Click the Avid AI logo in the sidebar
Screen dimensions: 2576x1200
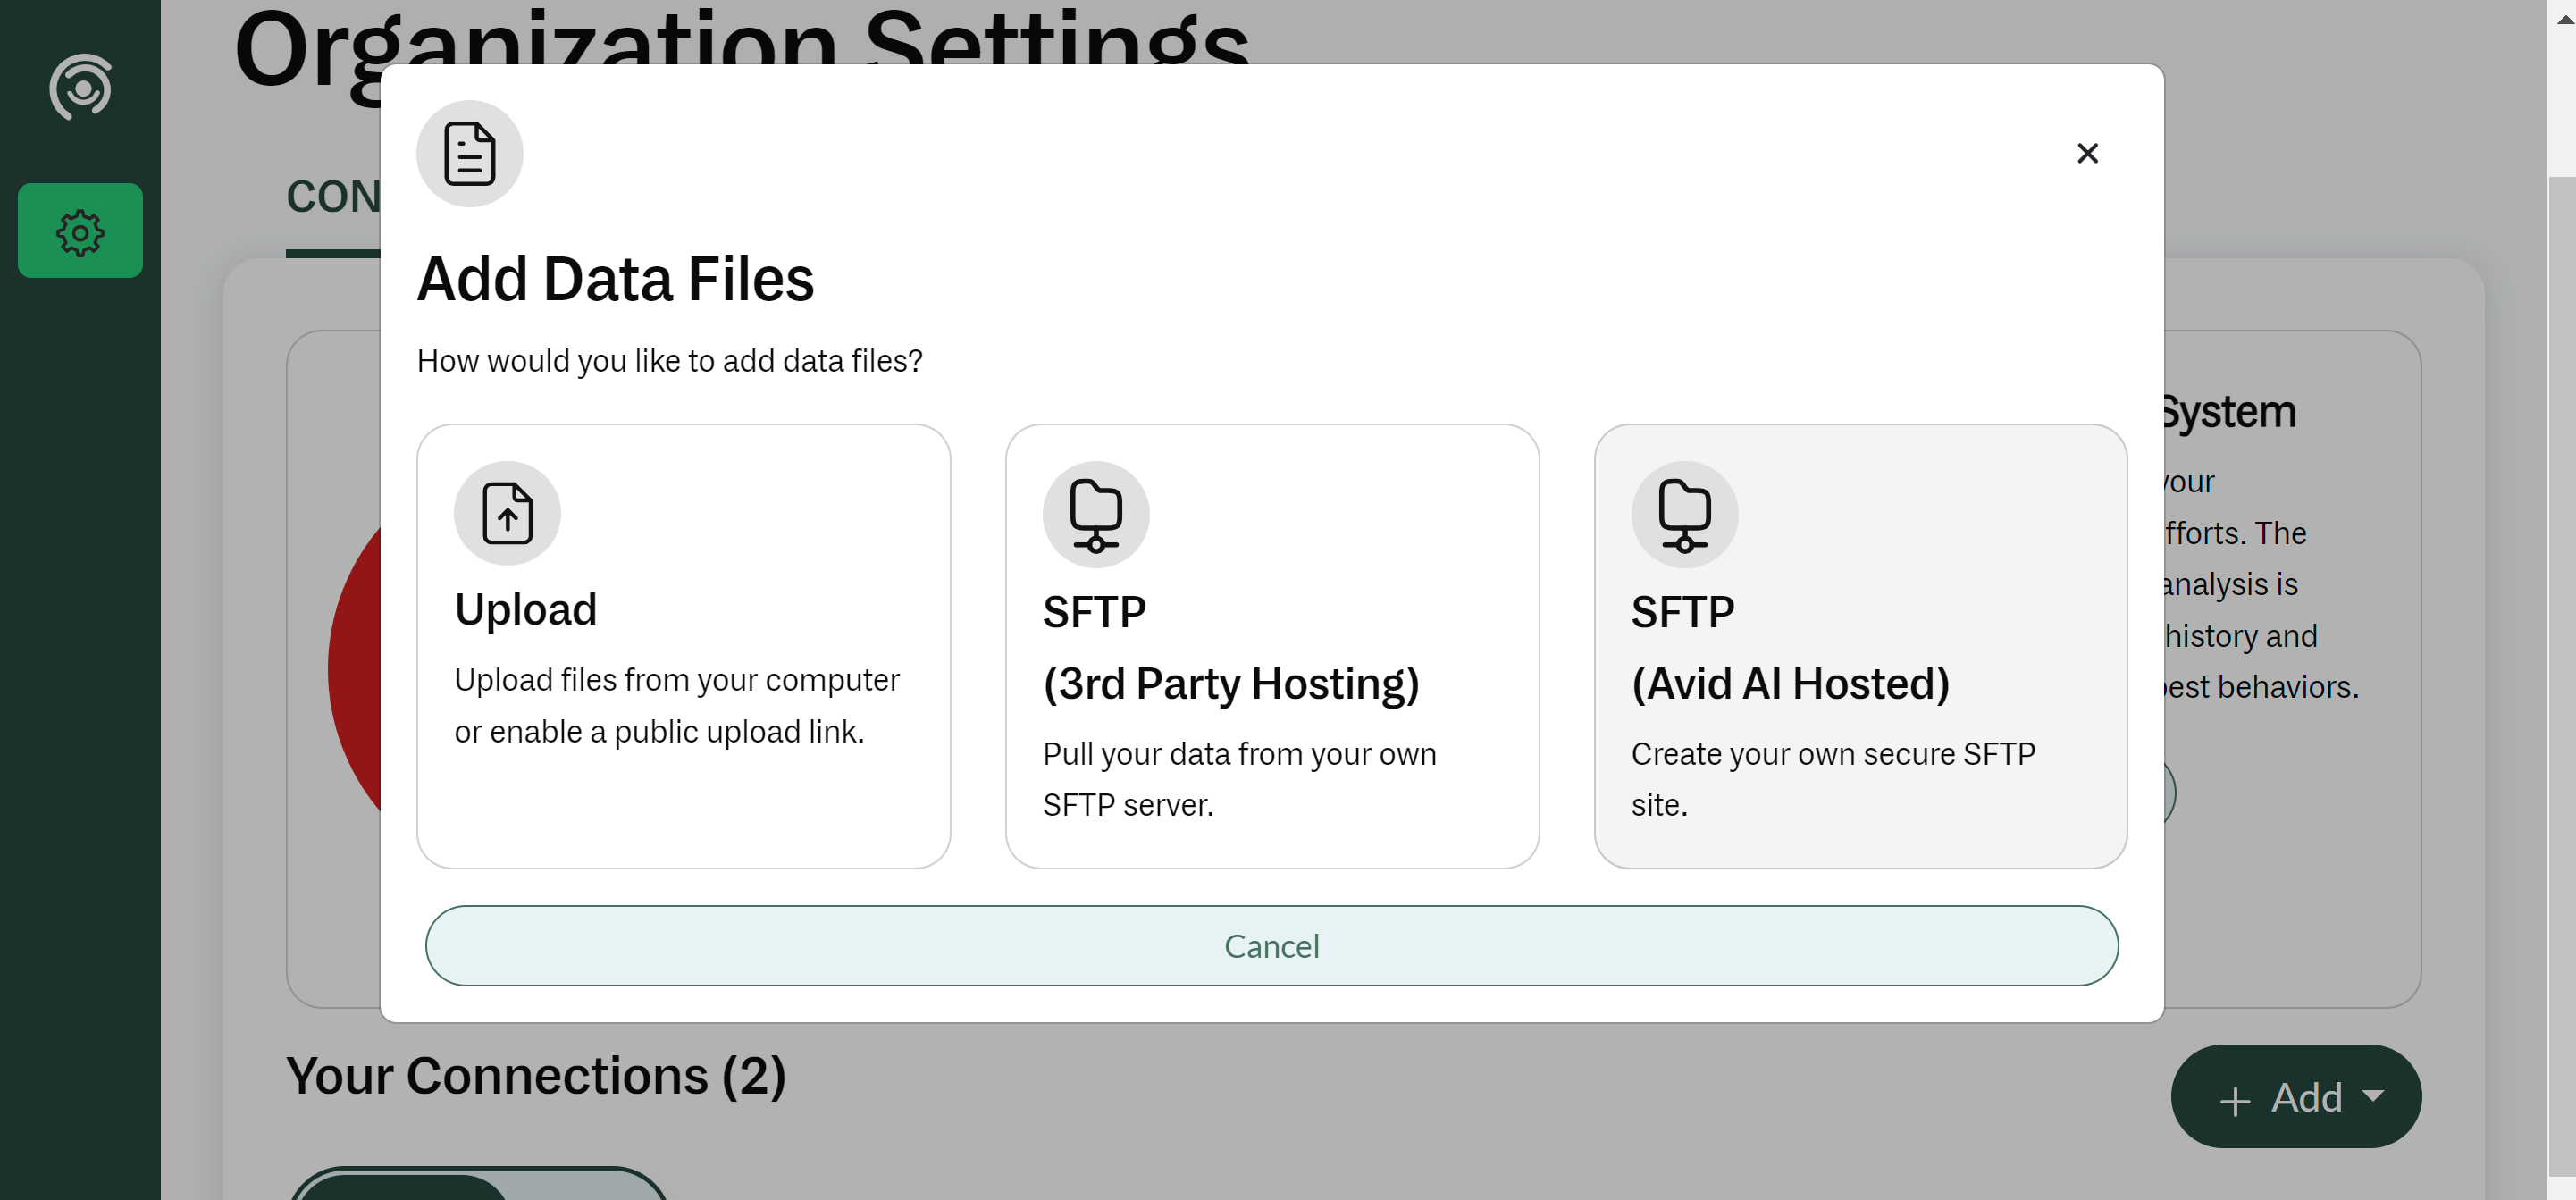[x=80, y=87]
